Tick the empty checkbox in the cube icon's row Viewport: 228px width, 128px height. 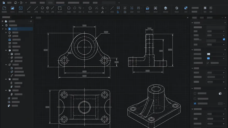click(x=195, y=93)
